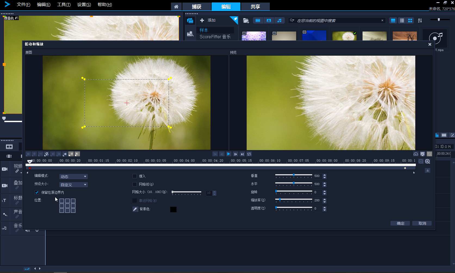
Task: Click the play button in Pan and Zoom dialog
Action: tap(229, 154)
